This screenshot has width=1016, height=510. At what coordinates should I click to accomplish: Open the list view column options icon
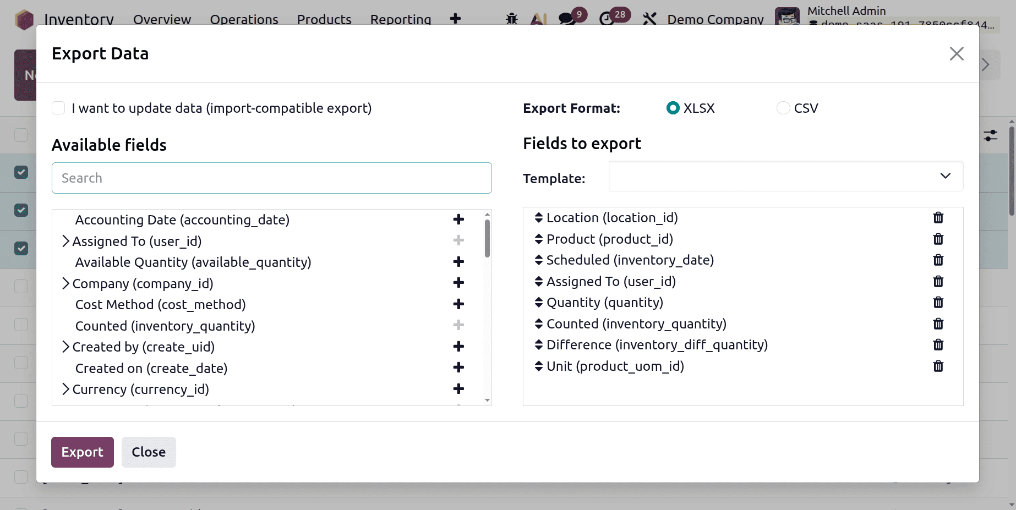click(x=990, y=135)
